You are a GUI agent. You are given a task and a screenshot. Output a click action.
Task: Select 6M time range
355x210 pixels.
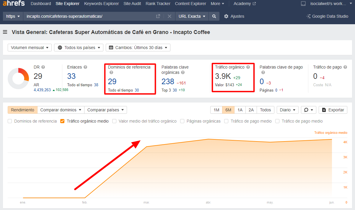pos(228,110)
